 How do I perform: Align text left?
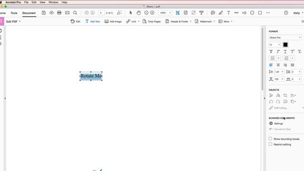pos(271,65)
